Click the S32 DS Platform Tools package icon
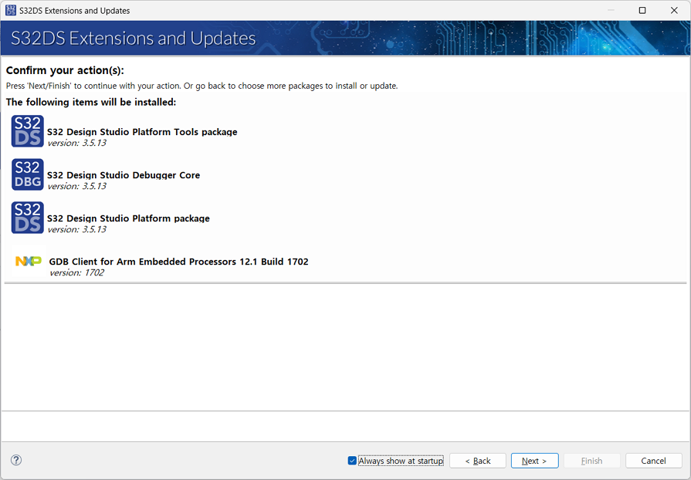Image resolution: width=691 pixels, height=480 pixels. point(26,130)
